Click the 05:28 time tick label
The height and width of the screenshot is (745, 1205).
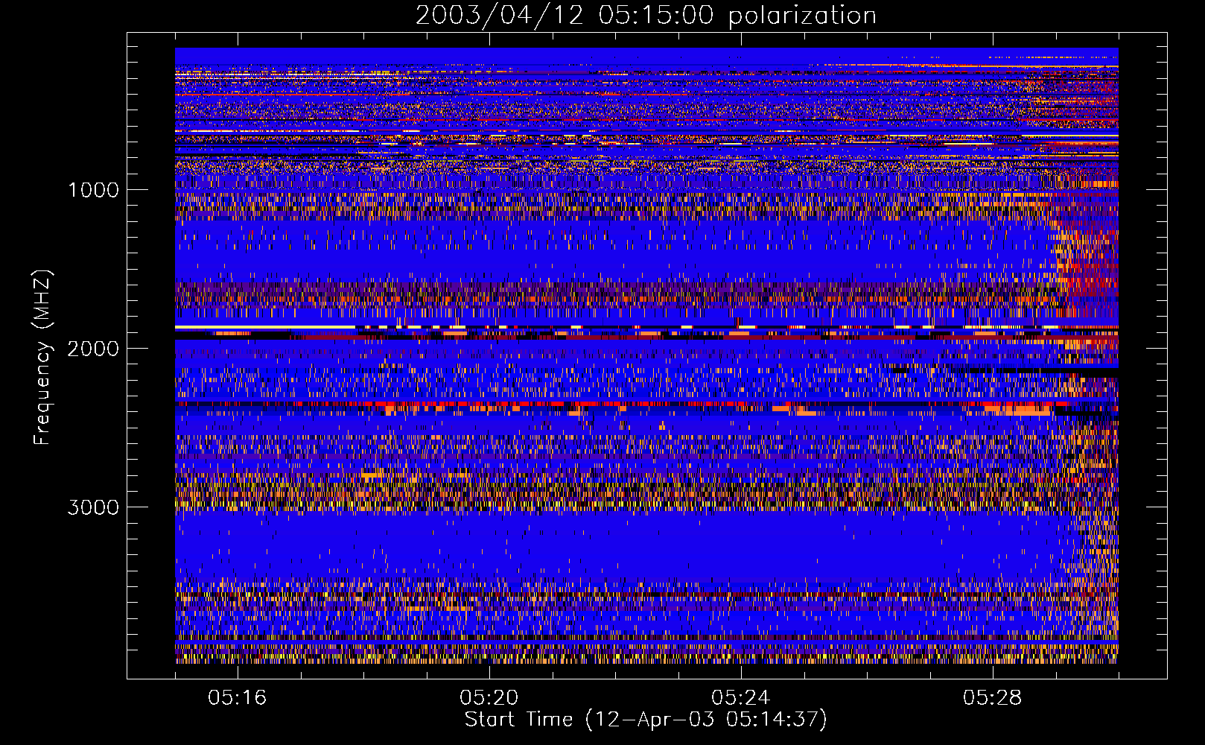point(993,698)
